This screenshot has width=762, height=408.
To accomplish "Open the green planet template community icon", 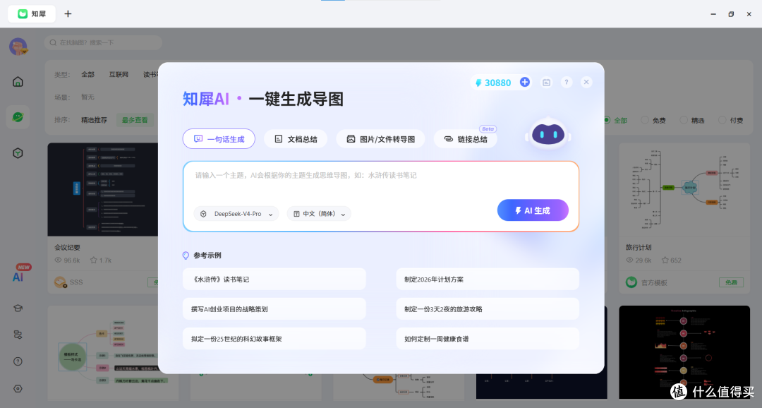I will coord(18,117).
